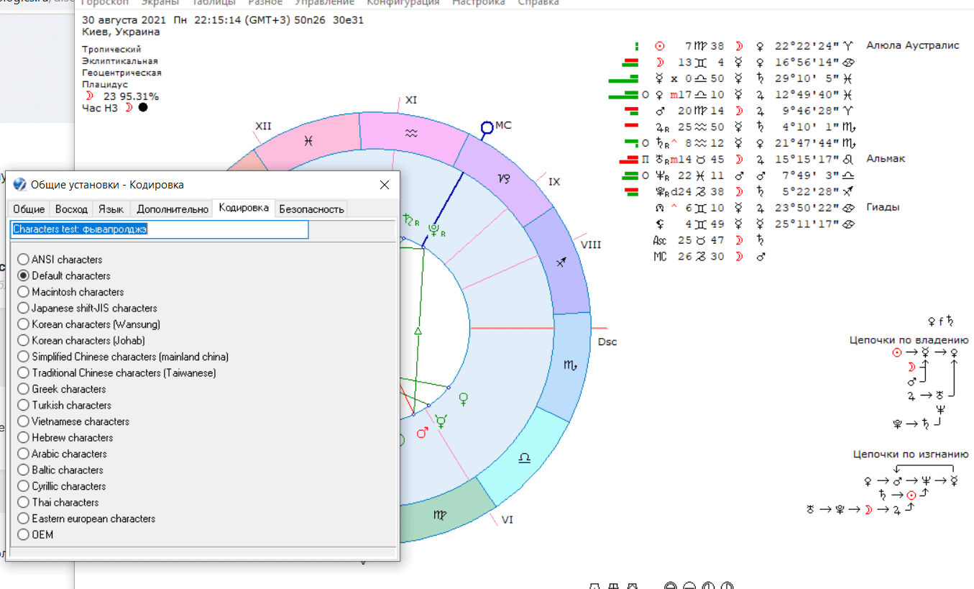Select the Pisces sign in the zodiac ring

coord(308,142)
